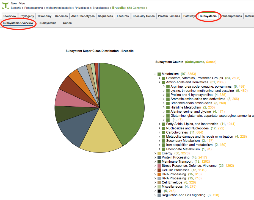The width and height of the screenshot is (254, 200).
Task: Click the Cellular Processes brown swatch
Action: pyautogui.click(x=159, y=170)
